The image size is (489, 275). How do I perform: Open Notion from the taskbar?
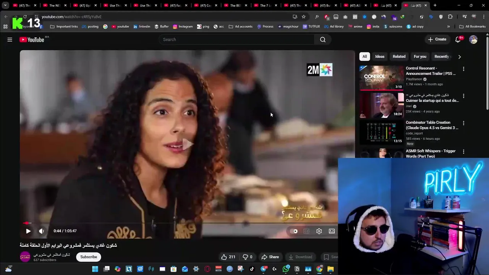[x=297, y=269]
